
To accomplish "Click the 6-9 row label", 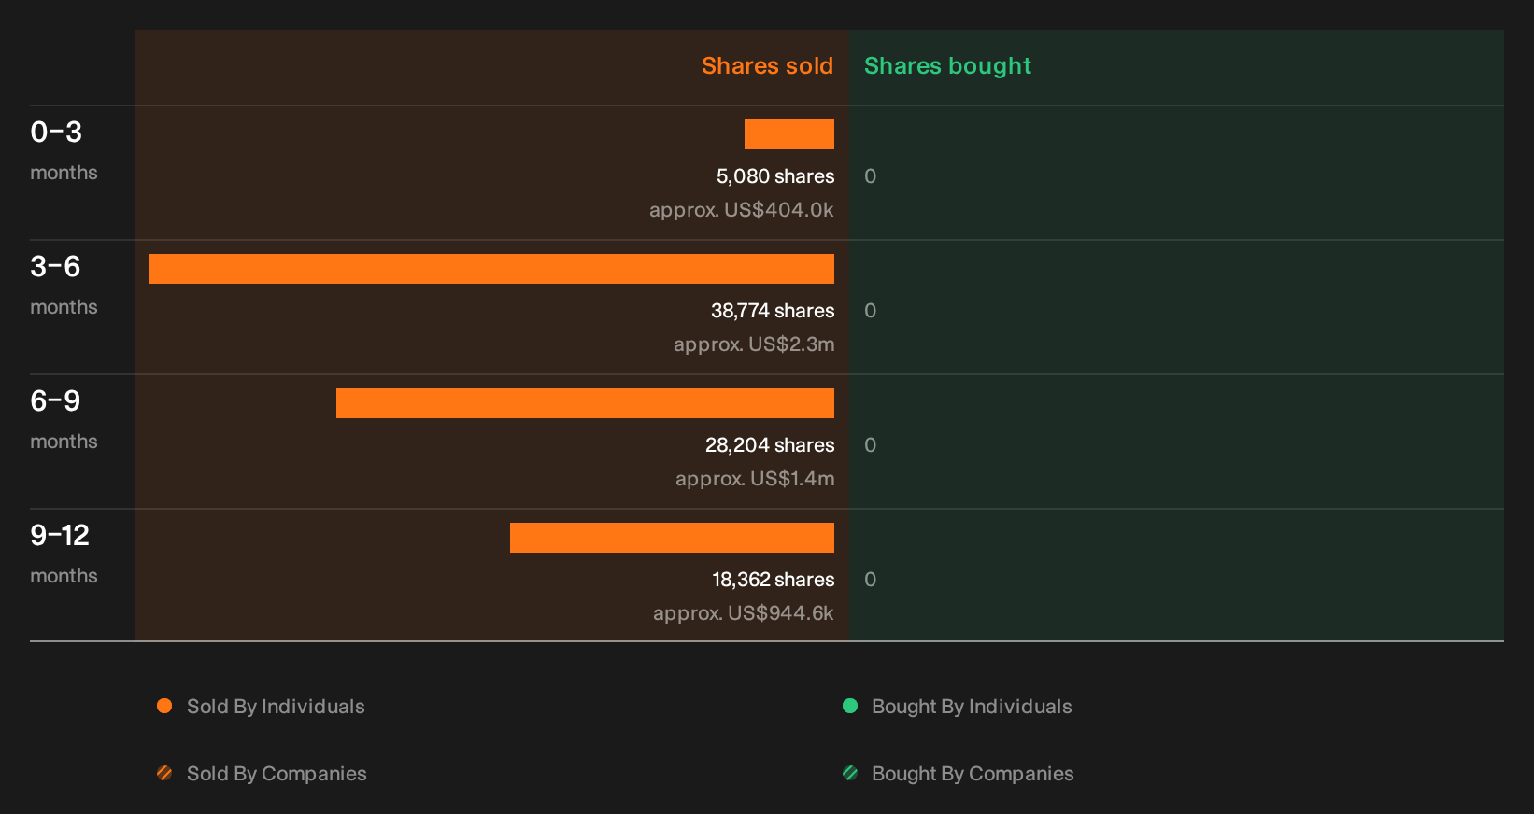I will pyautogui.click(x=56, y=401).
